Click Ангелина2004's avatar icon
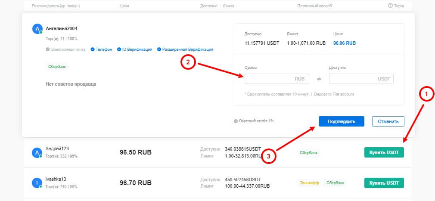 tap(37, 29)
